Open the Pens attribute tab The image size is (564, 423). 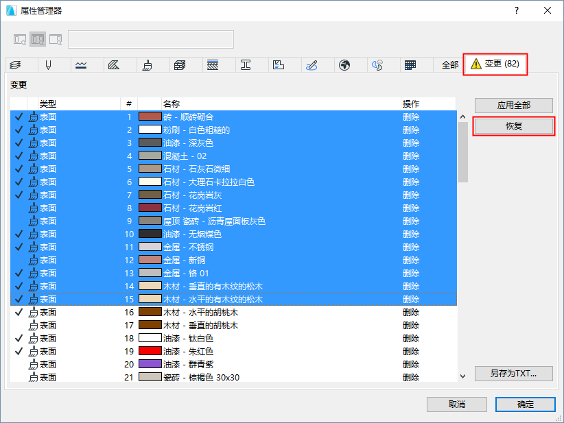48,65
